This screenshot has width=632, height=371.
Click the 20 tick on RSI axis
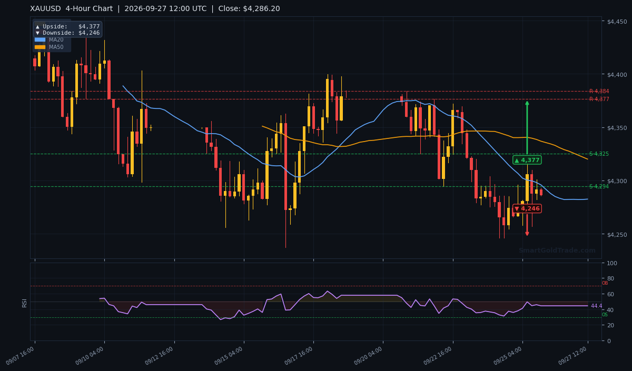[610, 325]
